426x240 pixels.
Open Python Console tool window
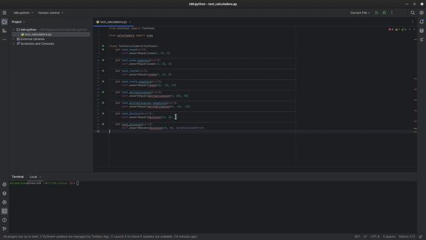pos(5,185)
